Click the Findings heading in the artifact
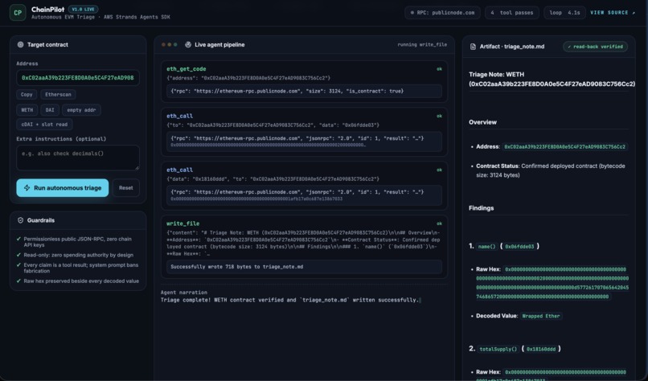The height and width of the screenshot is (381, 648). pos(481,208)
